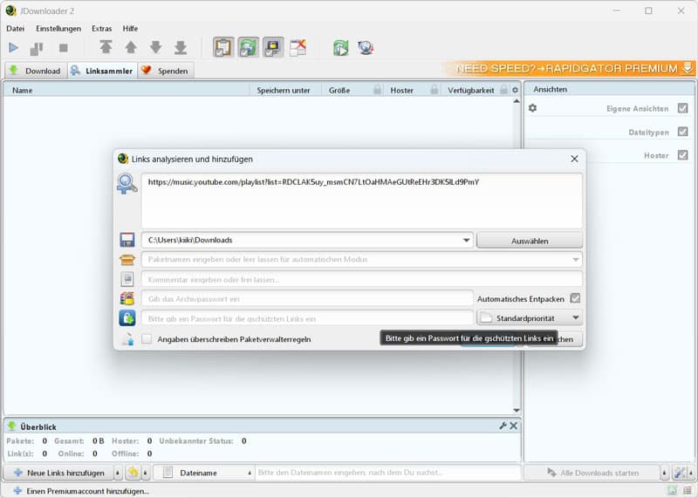698x498 pixels.
Task: Start all downloads with the play icon
Action: point(13,48)
